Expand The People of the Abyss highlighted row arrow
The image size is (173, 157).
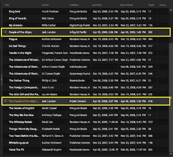pyautogui.click(x=5, y=101)
